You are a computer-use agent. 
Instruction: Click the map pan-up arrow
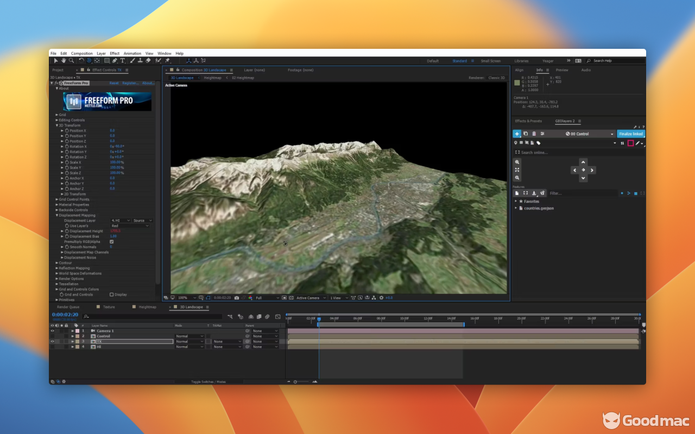pyautogui.click(x=583, y=162)
